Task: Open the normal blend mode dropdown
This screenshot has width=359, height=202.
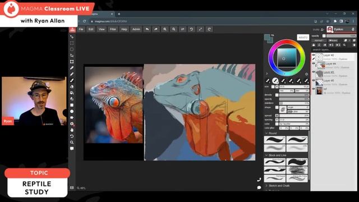Action: (x=319, y=40)
